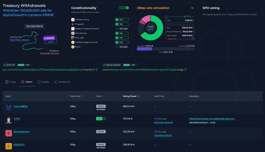Click Eastern Cardano Council's Not voted status
The image size is (265, 152).
point(124,29)
